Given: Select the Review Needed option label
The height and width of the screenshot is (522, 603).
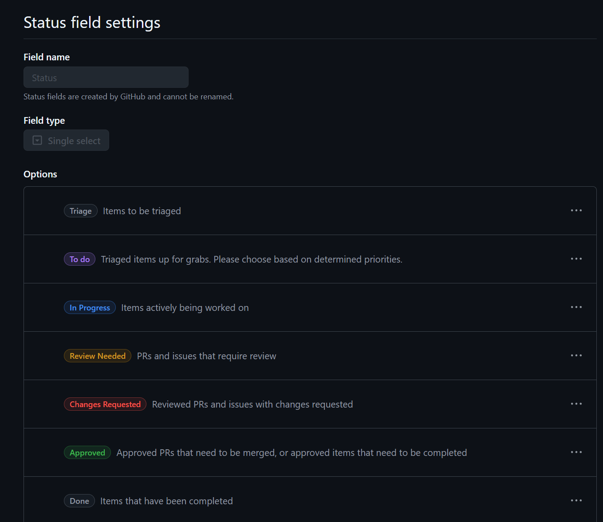Looking at the screenshot, I should [98, 356].
